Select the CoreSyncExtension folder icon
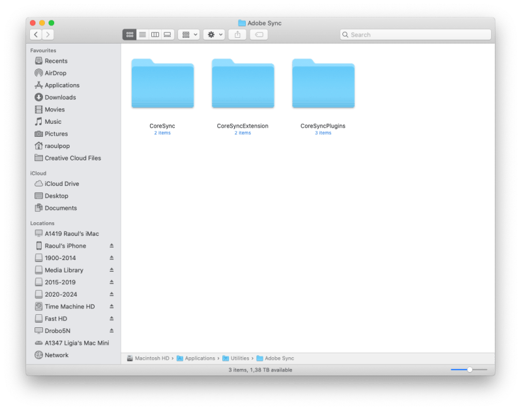521x410 pixels. tap(243, 84)
